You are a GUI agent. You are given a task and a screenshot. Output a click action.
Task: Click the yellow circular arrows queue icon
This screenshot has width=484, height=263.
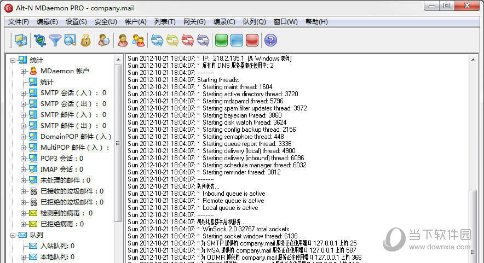(x=172, y=40)
